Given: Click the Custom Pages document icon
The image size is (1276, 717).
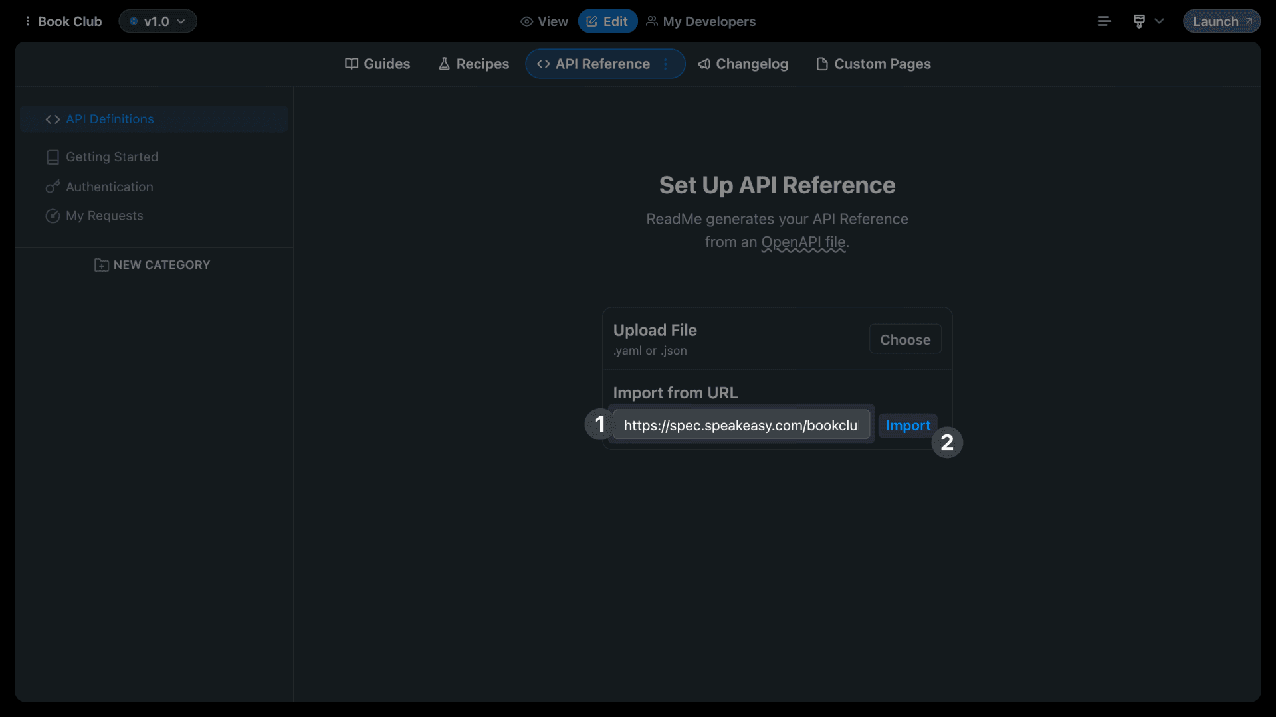Looking at the screenshot, I should [822, 64].
